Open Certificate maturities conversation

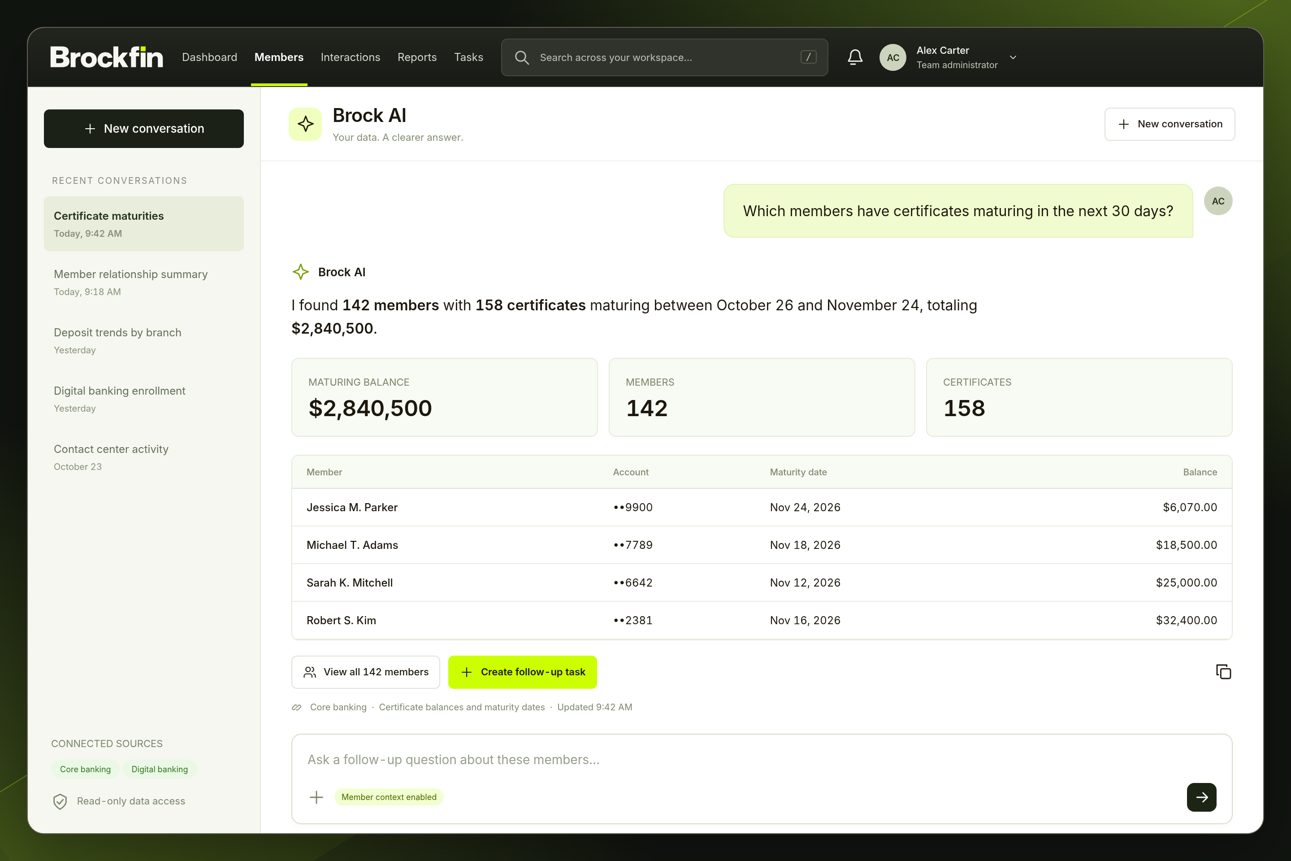point(144,224)
